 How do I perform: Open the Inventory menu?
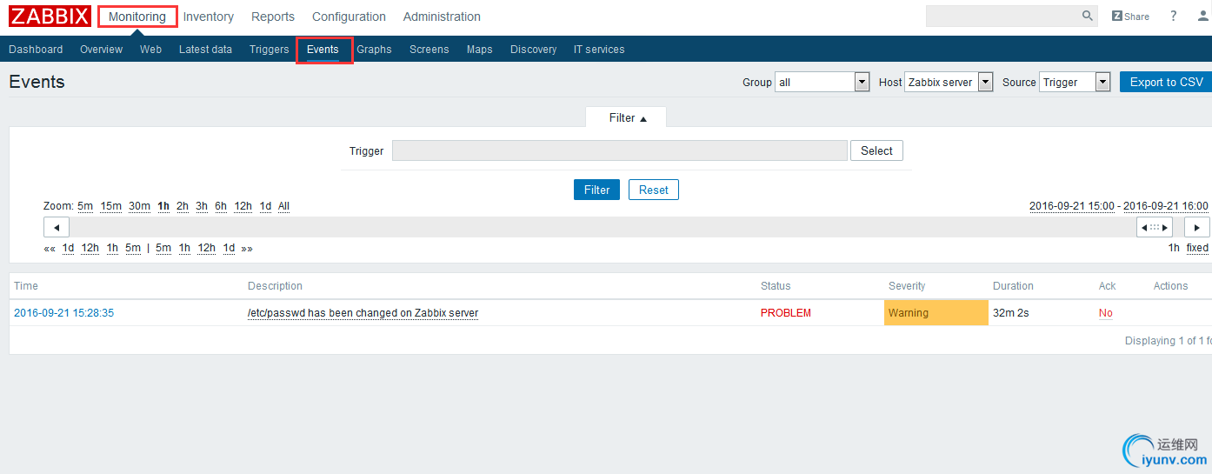point(209,17)
